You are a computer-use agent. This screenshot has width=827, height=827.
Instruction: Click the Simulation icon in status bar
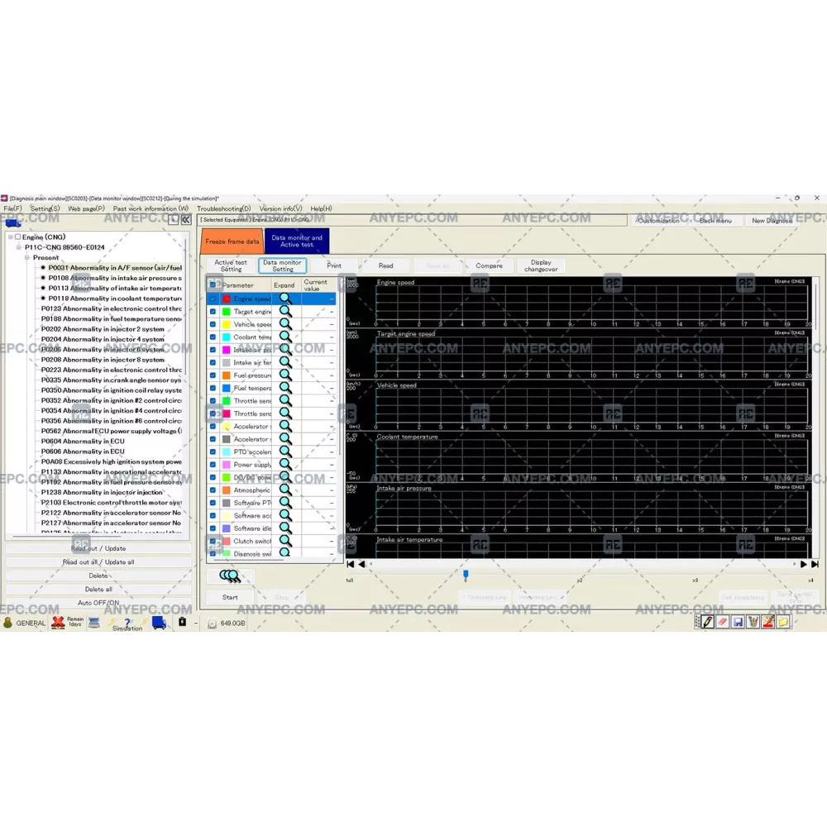(127, 624)
